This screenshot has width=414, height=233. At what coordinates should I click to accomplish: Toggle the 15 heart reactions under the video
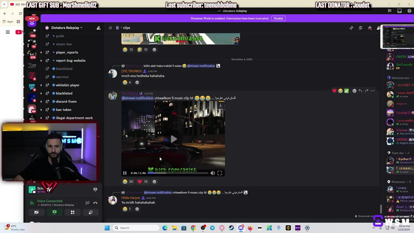[143, 182]
